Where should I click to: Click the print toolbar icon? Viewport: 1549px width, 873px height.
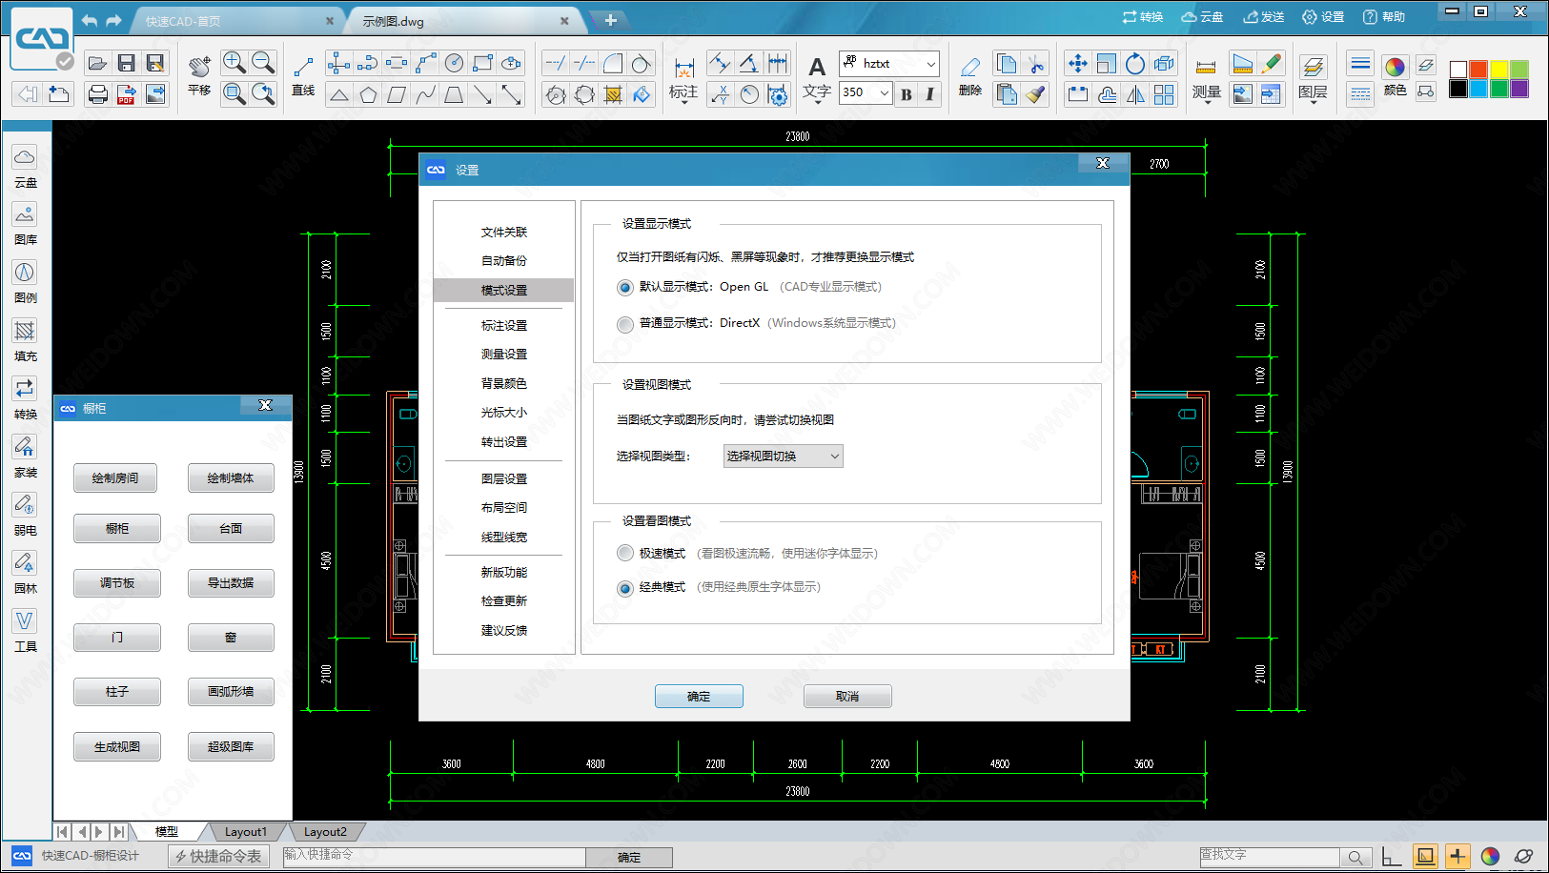click(x=97, y=93)
